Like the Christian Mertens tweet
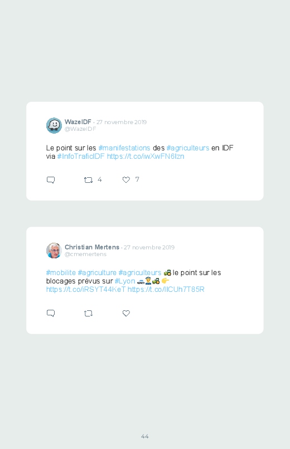The image size is (290, 449). 126,313
